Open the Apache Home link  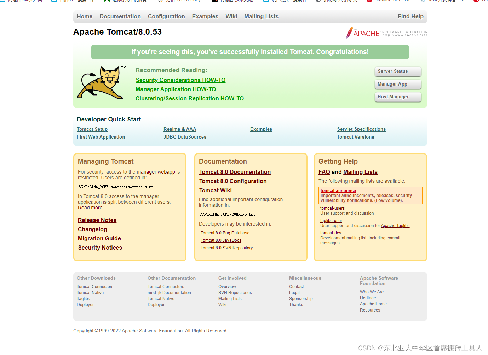(373, 304)
